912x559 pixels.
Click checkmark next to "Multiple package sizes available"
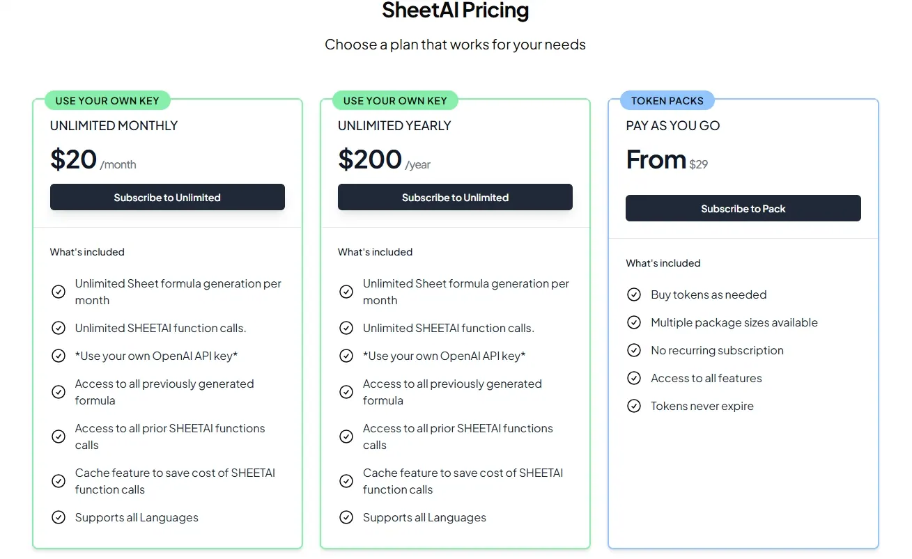coord(634,322)
